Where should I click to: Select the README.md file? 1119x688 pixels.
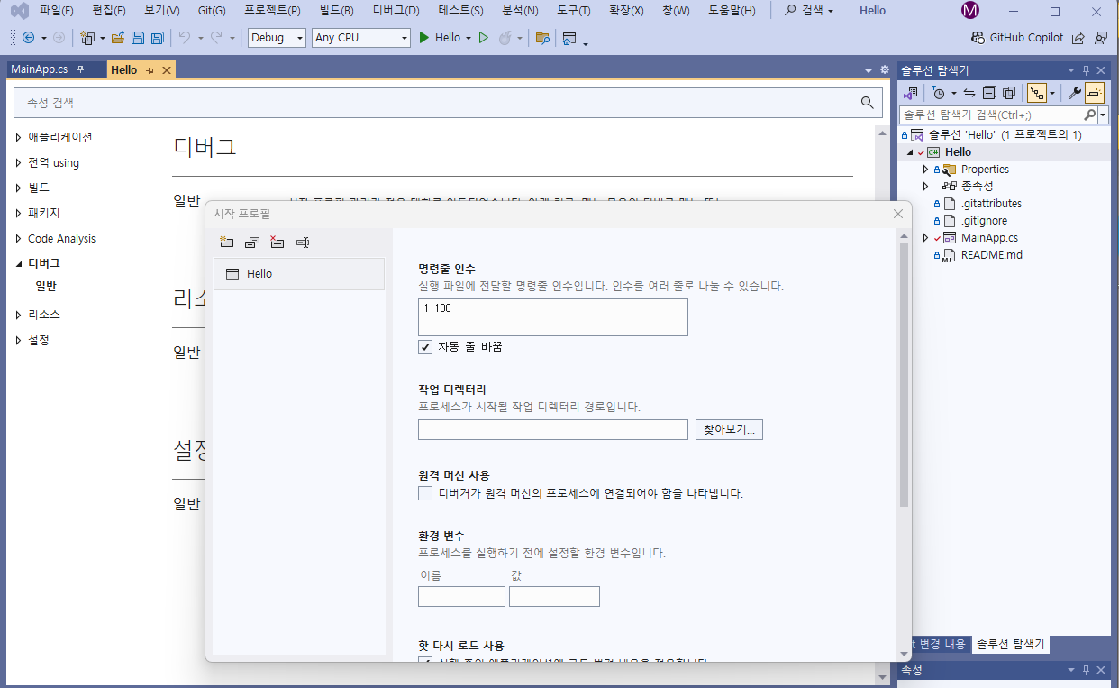(991, 255)
